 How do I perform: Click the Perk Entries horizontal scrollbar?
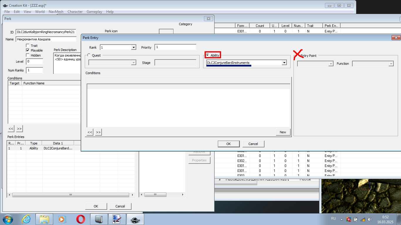(70, 195)
